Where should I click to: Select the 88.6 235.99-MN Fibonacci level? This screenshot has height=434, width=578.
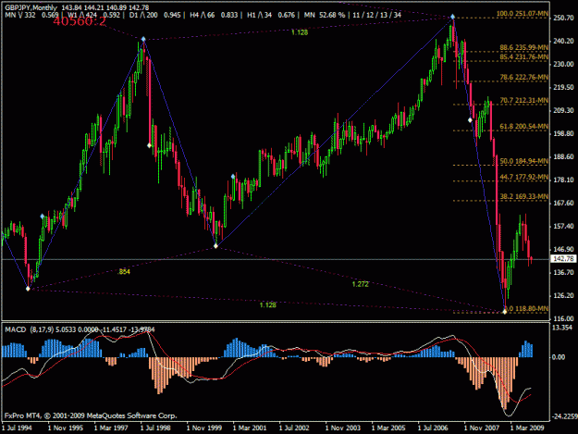pos(523,47)
